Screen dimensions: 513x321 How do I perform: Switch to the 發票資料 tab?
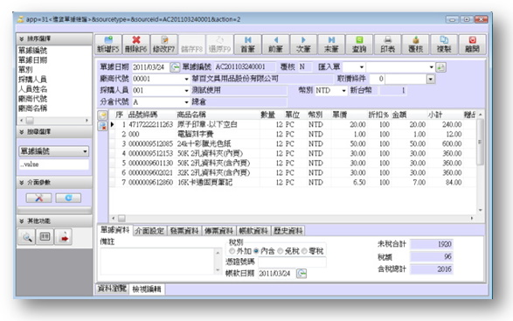184,231
